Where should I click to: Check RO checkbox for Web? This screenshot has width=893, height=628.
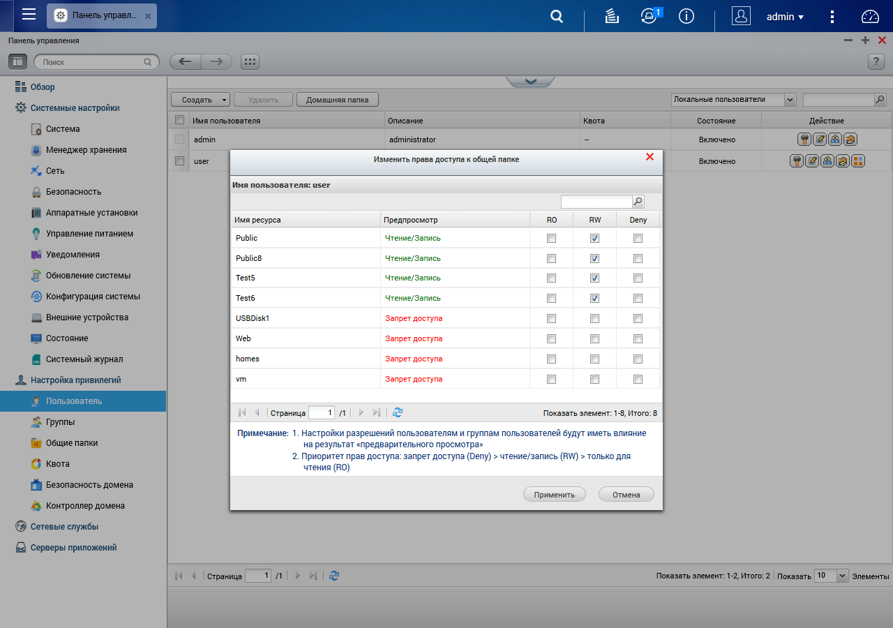pyautogui.click(x=552, y=339)
